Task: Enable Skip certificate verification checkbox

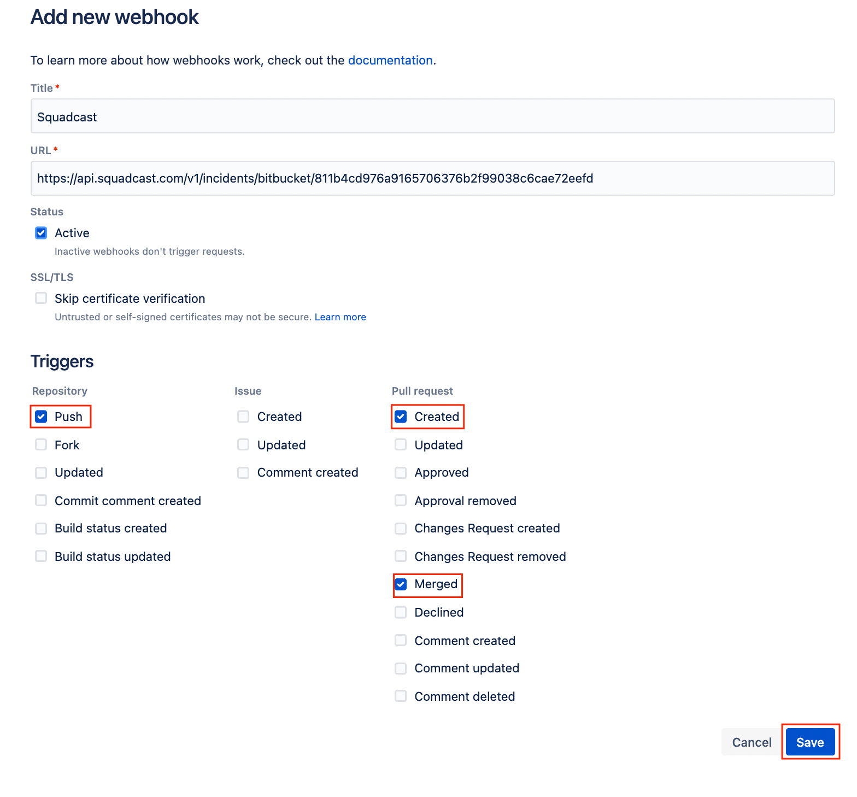Action: point(41,298)
